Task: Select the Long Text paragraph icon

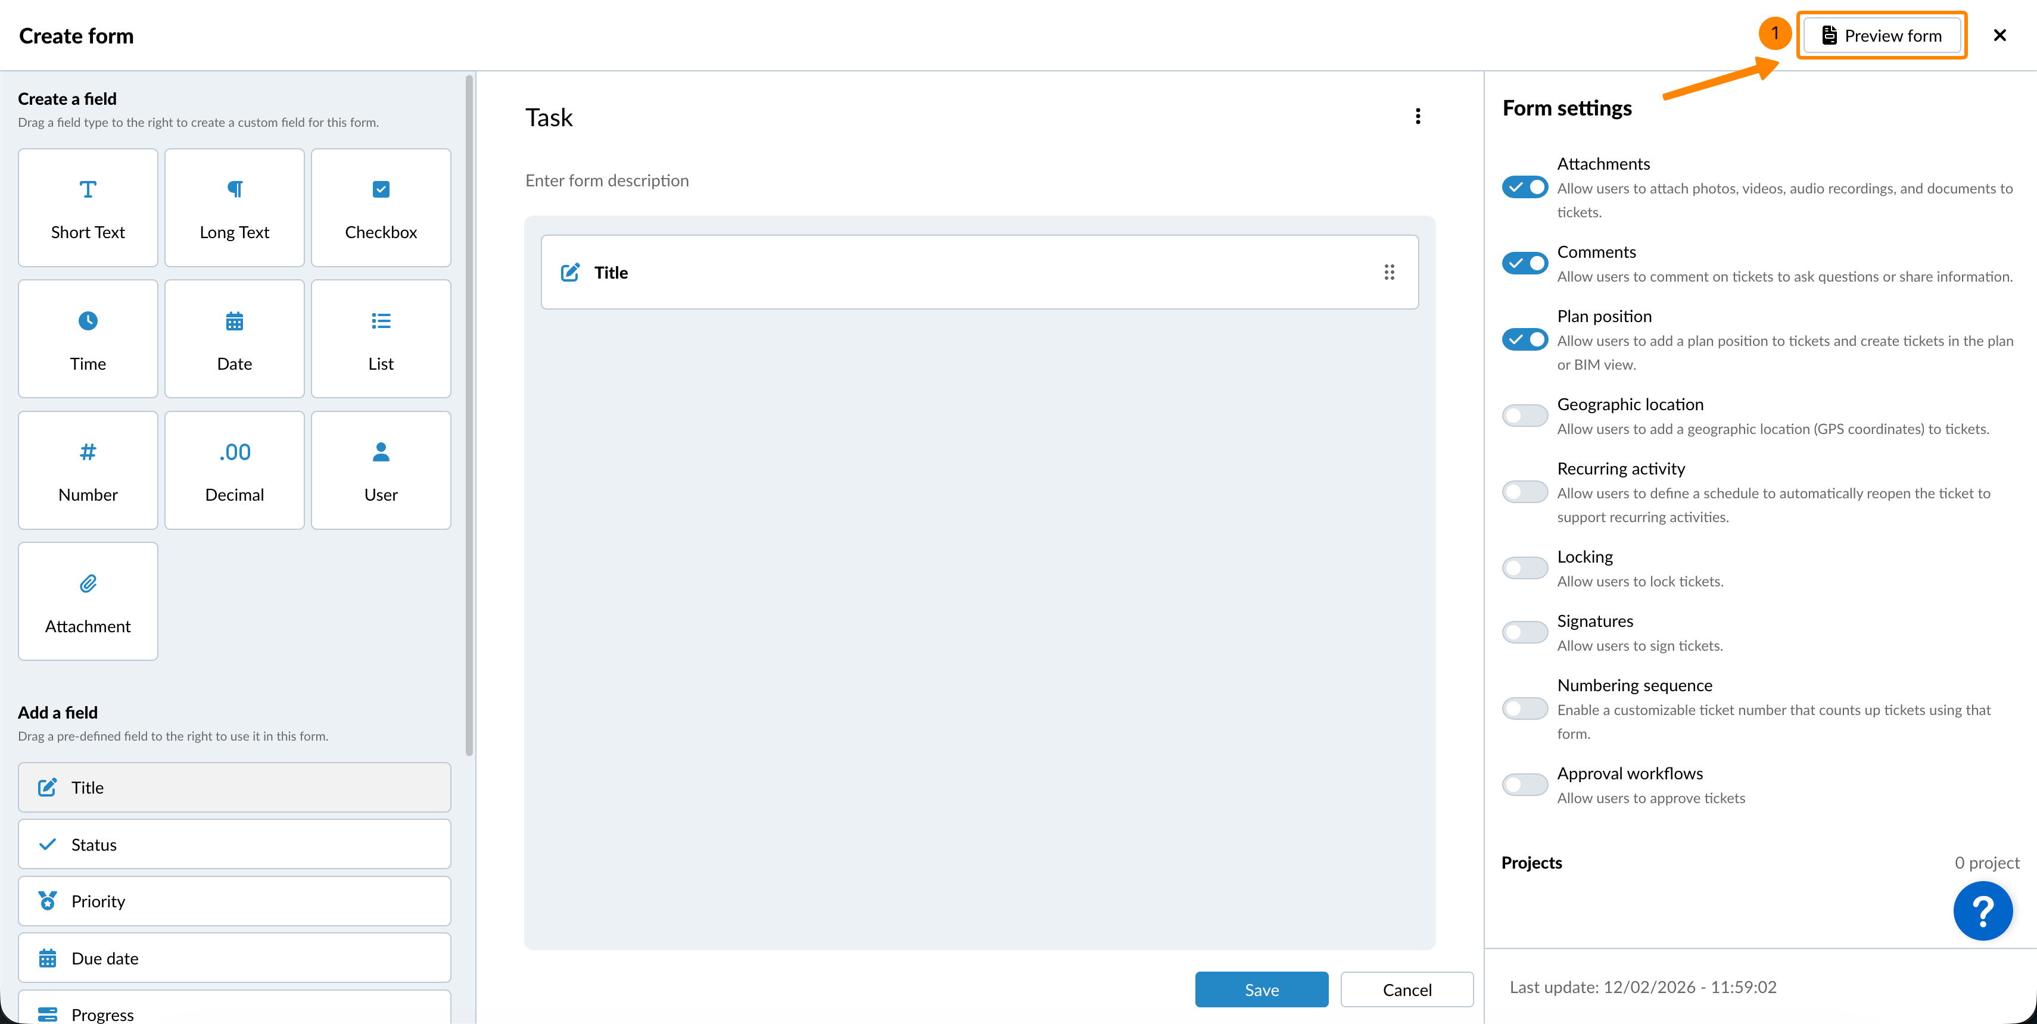Action: pos(234,190)
